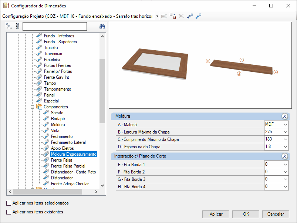Click the collapse tree icon beside search field

[x=18, y=26]
